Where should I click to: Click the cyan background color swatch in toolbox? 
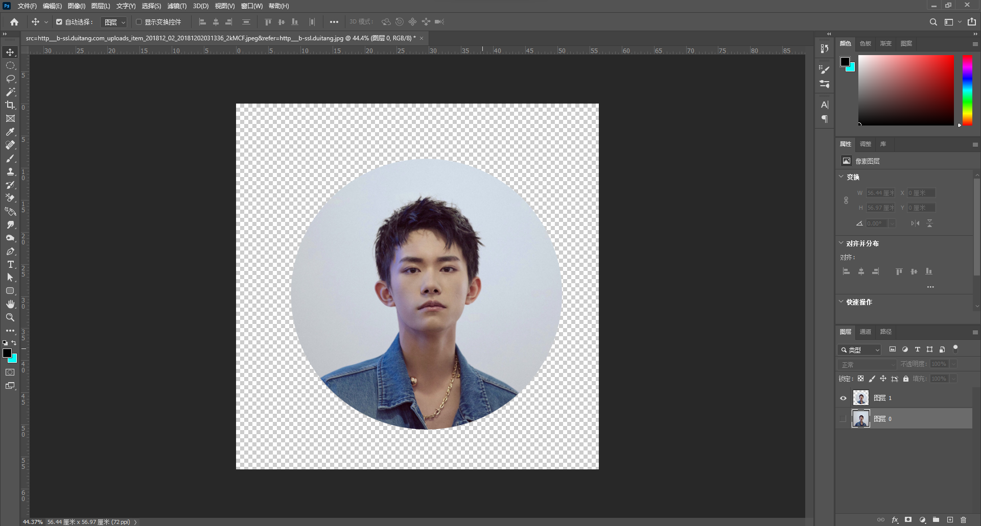[x=14, y=359]
